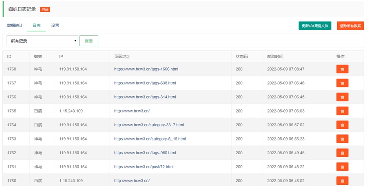Click 更新404死链文件 button
This screenshot has width=367, height=186.
click(x=315, y=26)
